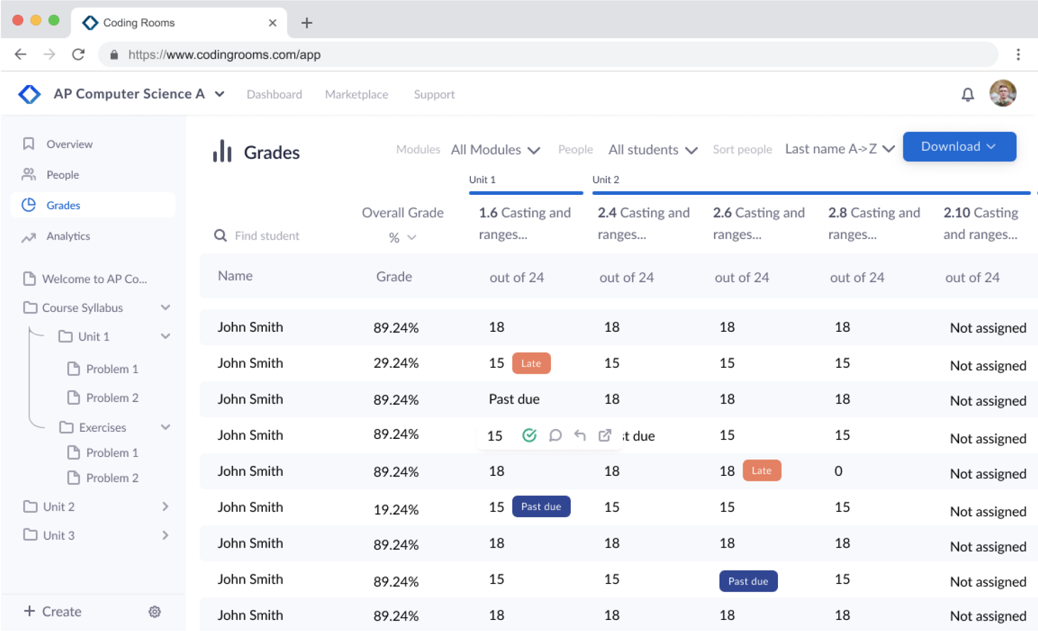The height and width of the screenshot is (631, 1038).
Task: Open the notifications bell
Action: pos(967,94)
